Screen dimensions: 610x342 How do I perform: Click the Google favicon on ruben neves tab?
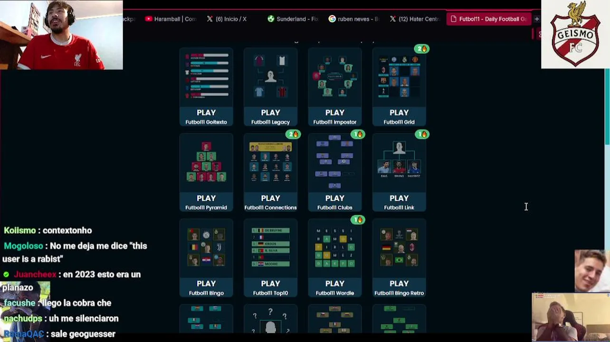tap(332, 19)
